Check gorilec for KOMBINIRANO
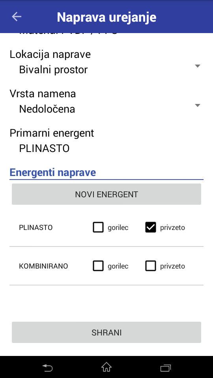Image resolution: width=213 pixels, height=378 pixels. (98, 266)
